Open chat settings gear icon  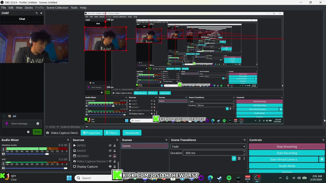[x=28, y=132]
